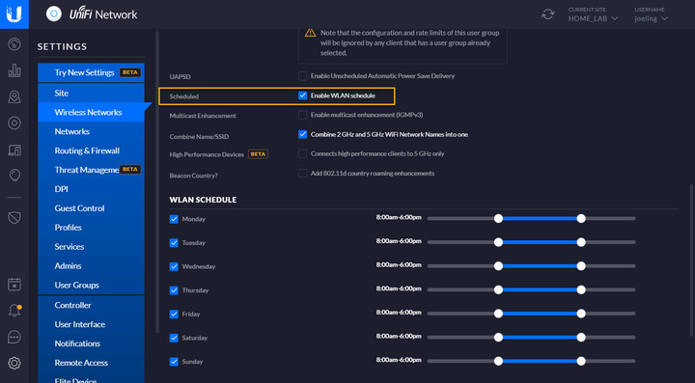Uncheck the Monday schedule checkbox
This screenshot has height=383, width=695.
(174, 219)
